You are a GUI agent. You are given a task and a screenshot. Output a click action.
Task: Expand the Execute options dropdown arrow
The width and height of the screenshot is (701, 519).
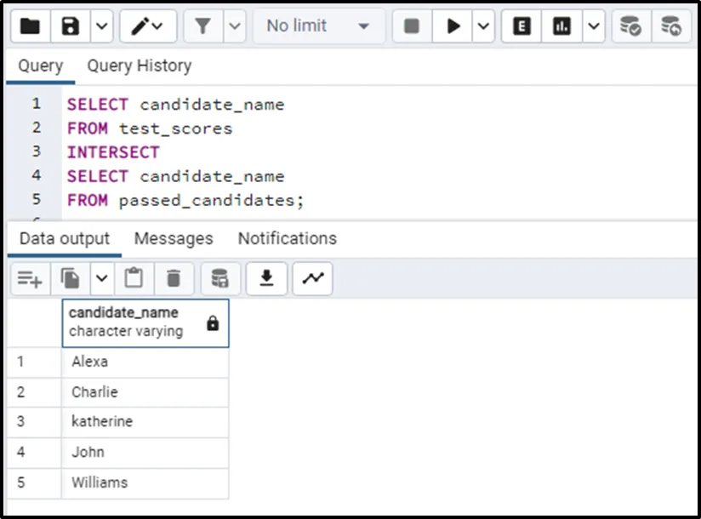483,26
